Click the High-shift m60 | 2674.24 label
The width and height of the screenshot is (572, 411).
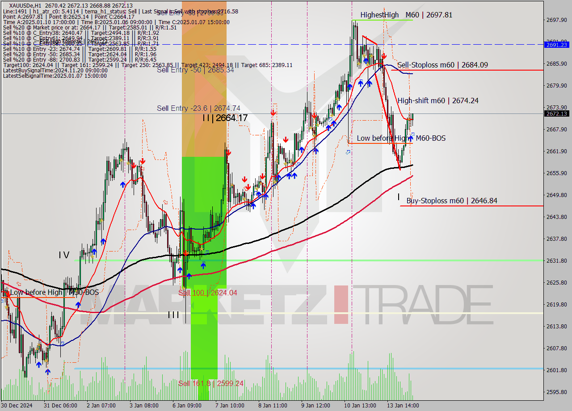coord(438,101)
